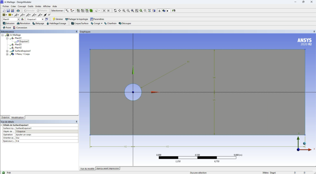This screenshot has width=316, height=174.
Task: Enable the edges selection filter
Action: 83,11
